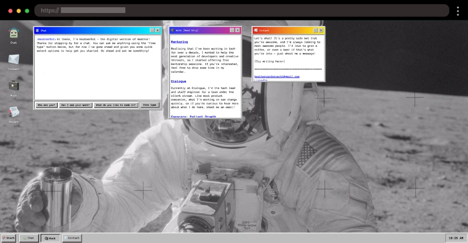Open the Work briefcase desktop icon
The image size is (468, 243).
[14, 86]
